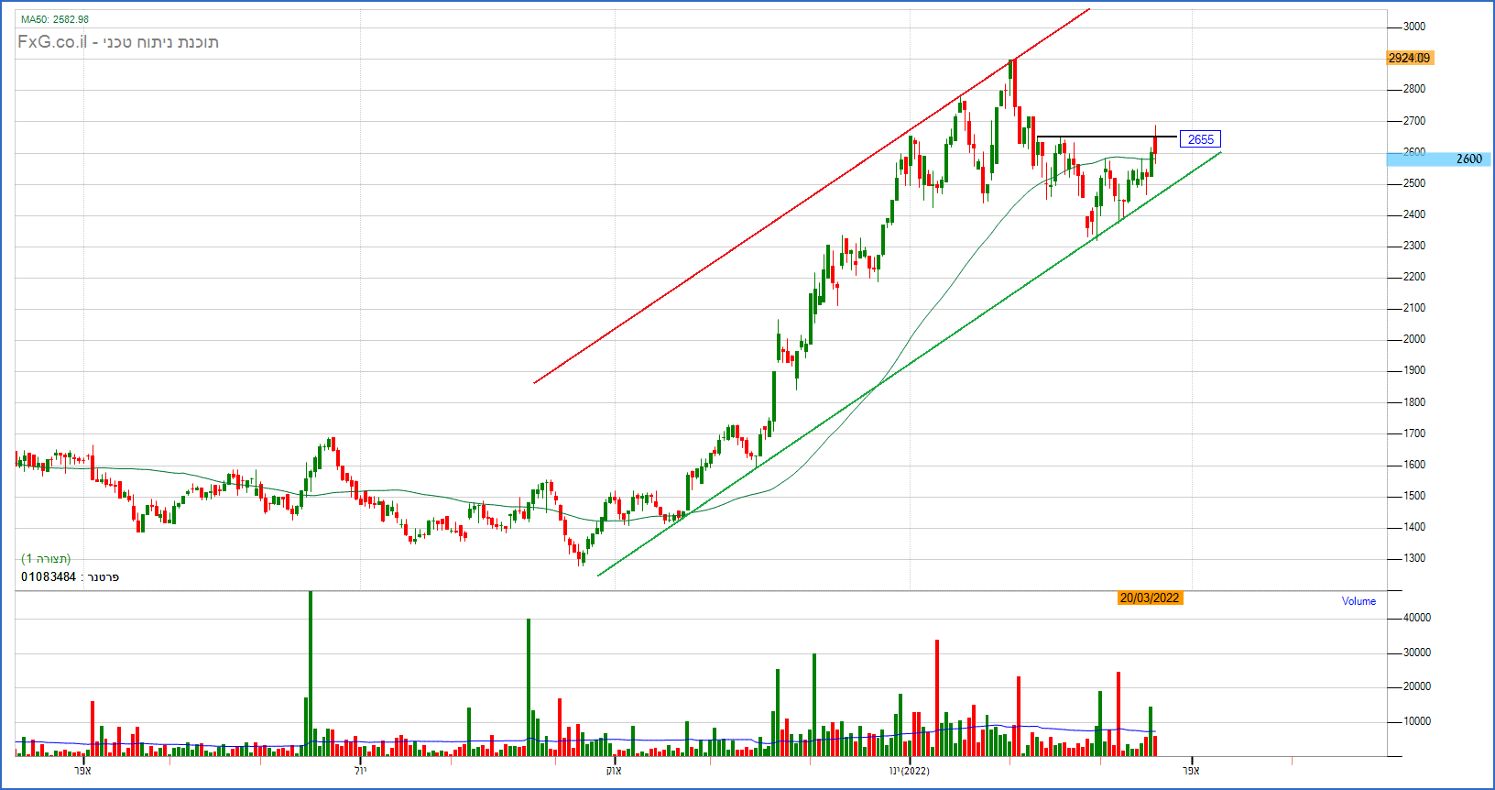Click the 40000 volume axis label
This screenshot has height=790, width=1495.
pos(1417,618)
